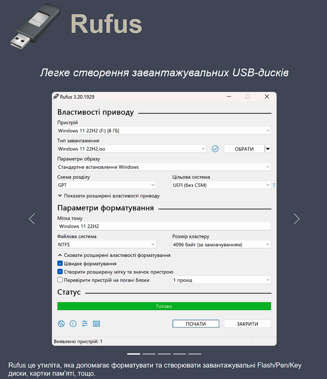Open the log window icon
Screen dimensions: 327x379
click(x=96, y=324)
